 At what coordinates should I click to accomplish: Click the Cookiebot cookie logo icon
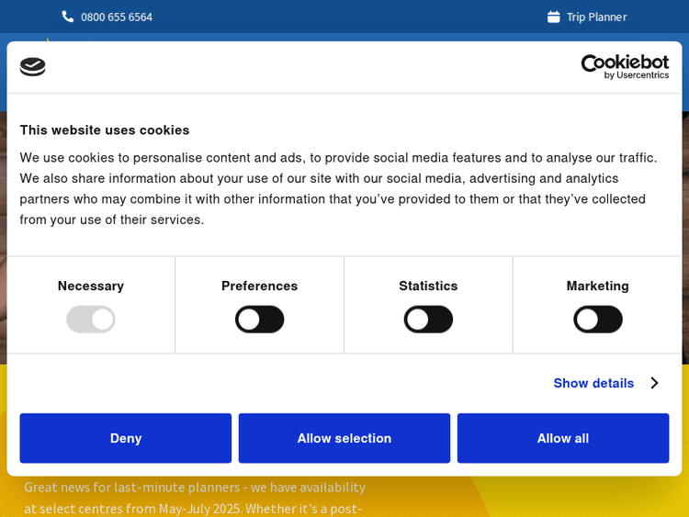pos(33,67)
